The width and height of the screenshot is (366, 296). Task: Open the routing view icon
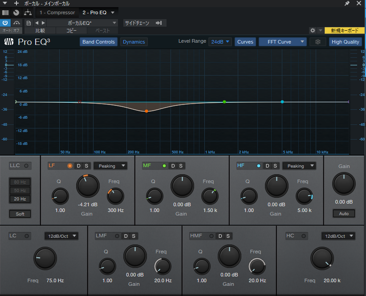click(x=28, y=12)
